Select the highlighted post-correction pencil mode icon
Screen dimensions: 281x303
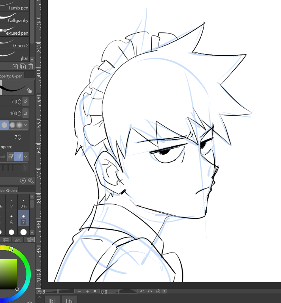tap(19, 157)
